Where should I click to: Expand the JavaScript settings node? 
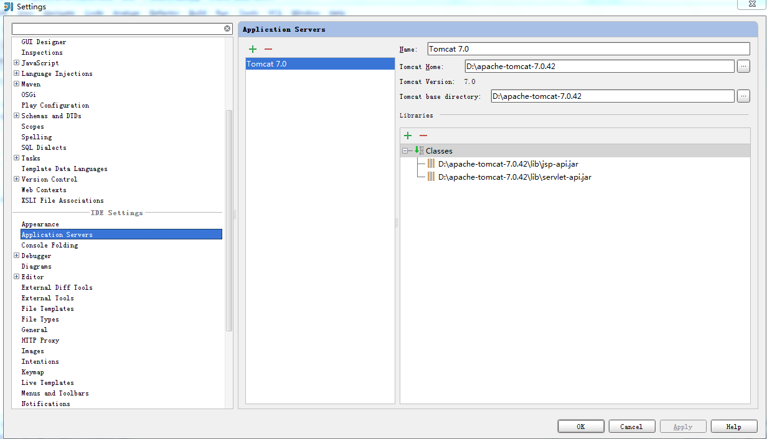(16, 63)
